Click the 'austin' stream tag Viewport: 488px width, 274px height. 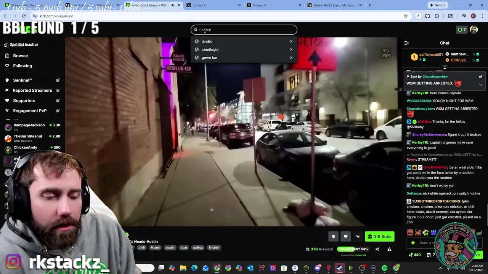pyautogui.click(x=170, y=247)
